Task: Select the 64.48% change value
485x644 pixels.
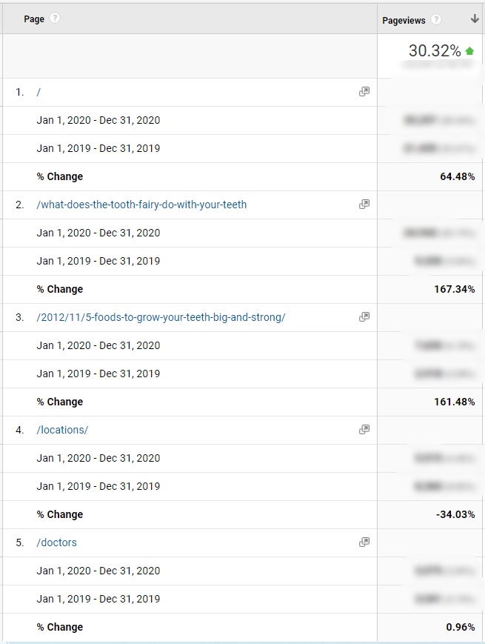Action: tap(458, 176)
